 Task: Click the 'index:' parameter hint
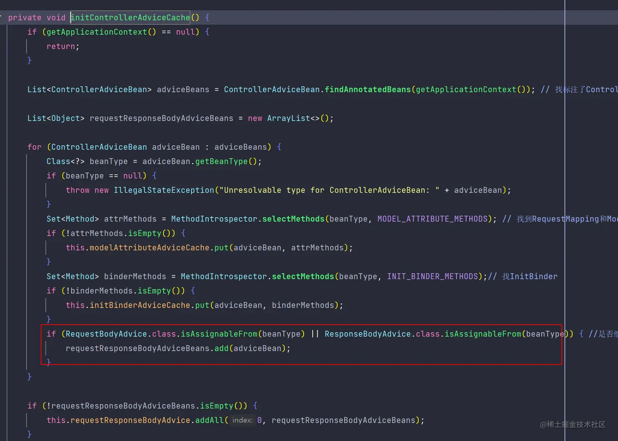tap(242, 420)
